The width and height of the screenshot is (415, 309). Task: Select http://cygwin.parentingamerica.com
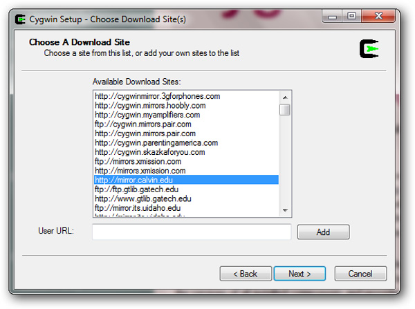(186, 143)
